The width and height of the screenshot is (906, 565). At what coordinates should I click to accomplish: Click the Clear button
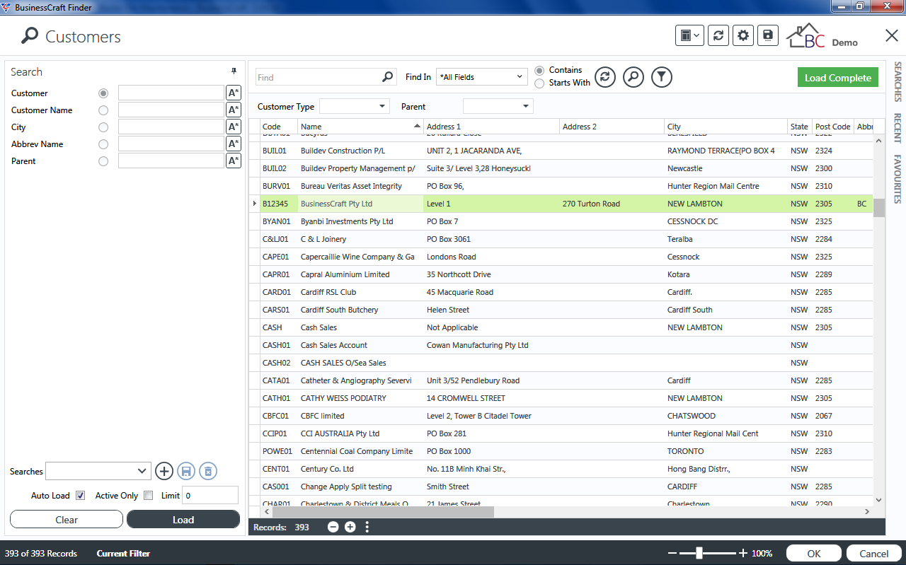point(67,519)
